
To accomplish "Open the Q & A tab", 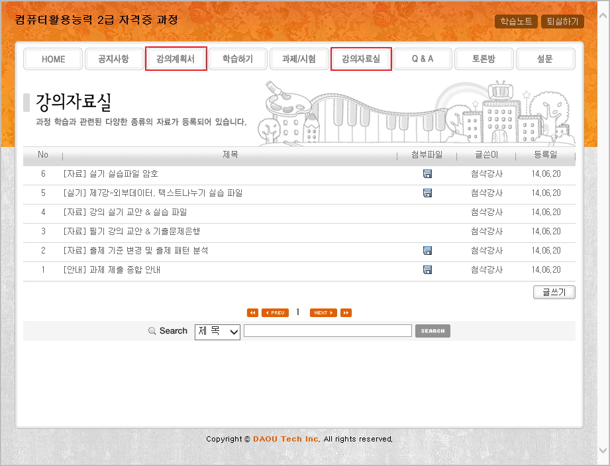I will (423, 59).
